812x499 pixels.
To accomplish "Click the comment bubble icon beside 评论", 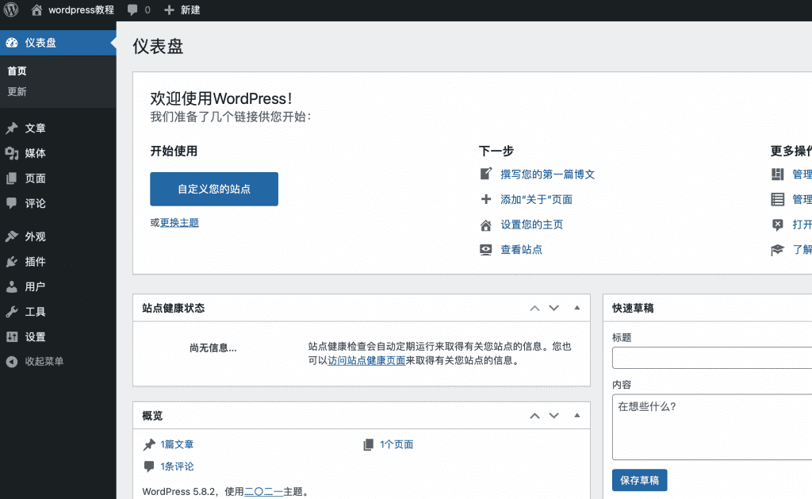I will (x=12, y=203).
